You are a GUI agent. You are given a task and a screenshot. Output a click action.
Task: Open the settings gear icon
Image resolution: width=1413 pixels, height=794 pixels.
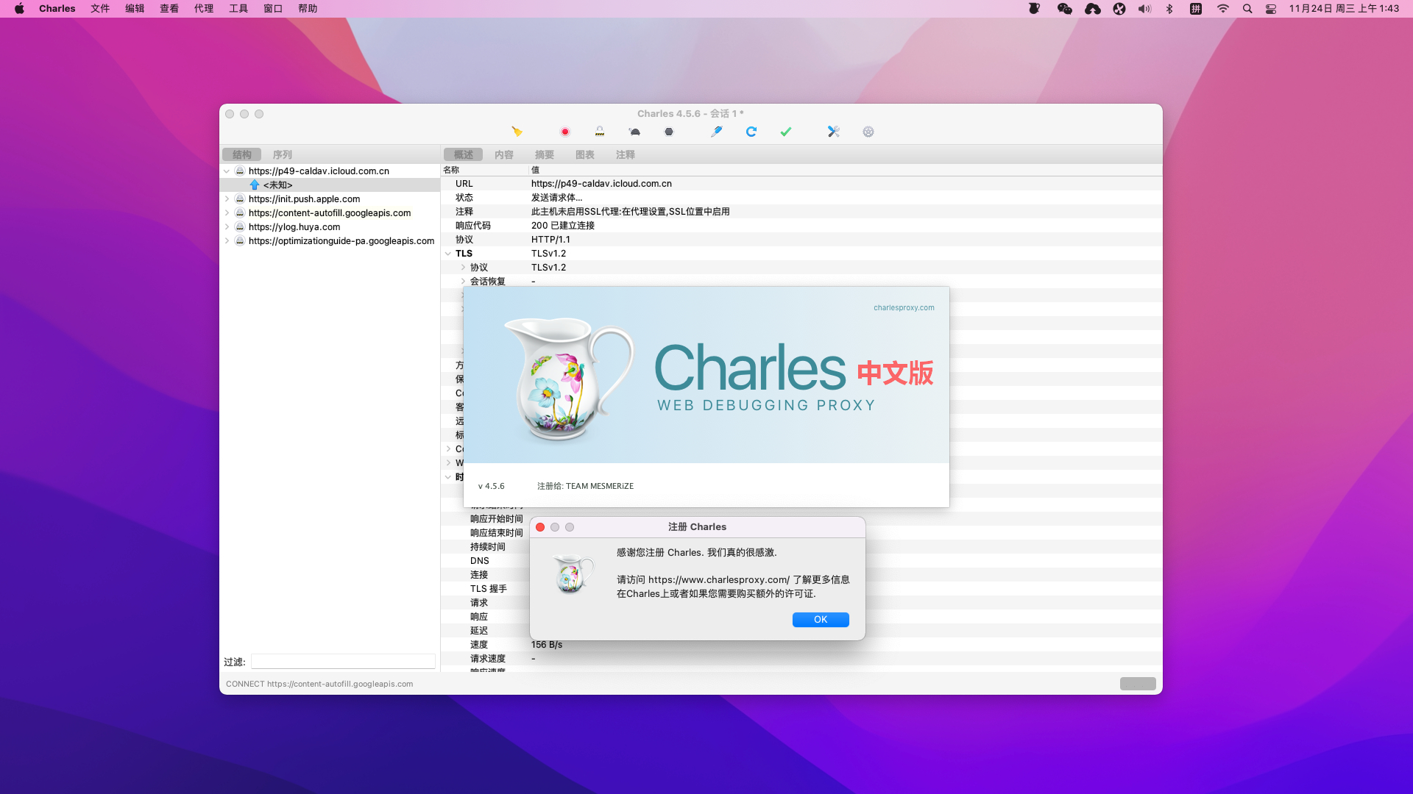click(868, 132)
